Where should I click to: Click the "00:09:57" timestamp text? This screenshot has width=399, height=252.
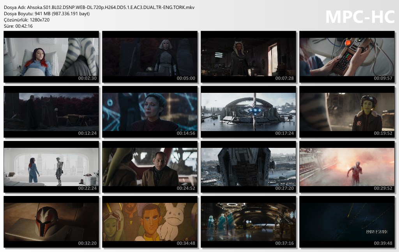click(x=383, y=78)
